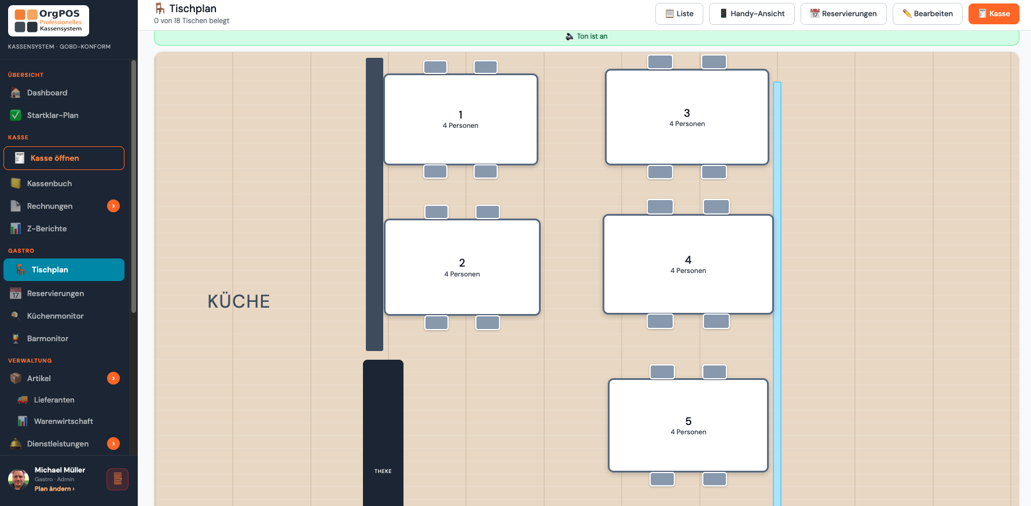Viewport: 1031px width, 506px height.
Task: Toggle the Ton ist an sound banner
Action: 586,37
